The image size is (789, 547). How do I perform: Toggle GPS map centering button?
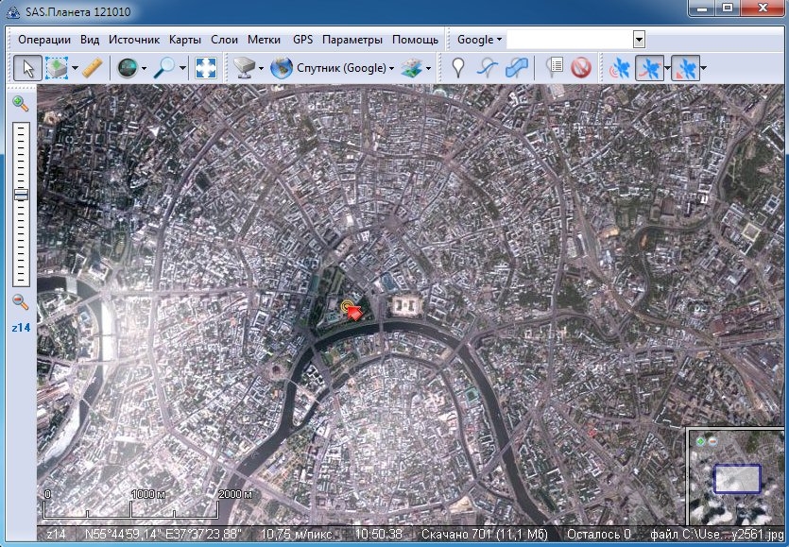[684, 68]
